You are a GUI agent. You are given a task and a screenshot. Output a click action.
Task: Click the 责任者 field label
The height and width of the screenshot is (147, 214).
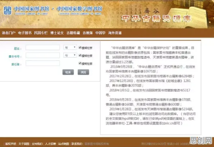coord(17,64)
